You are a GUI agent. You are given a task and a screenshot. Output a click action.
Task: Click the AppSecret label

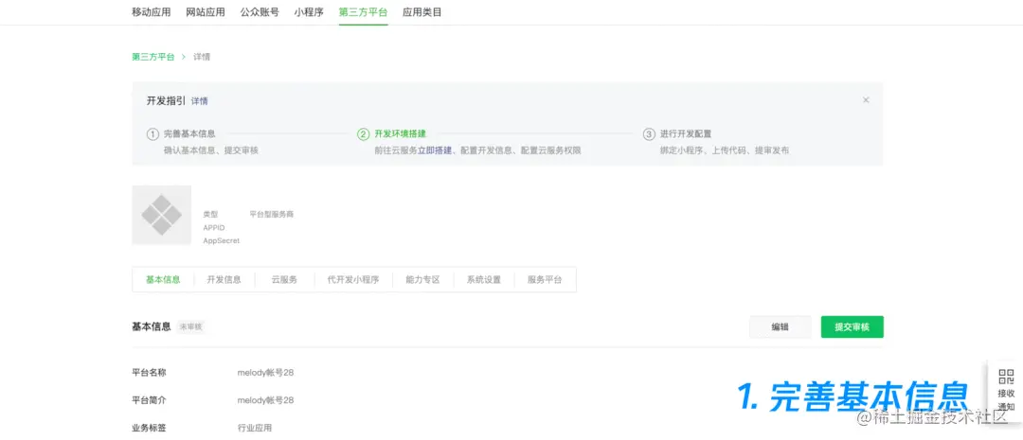click(x=221, y=240)
